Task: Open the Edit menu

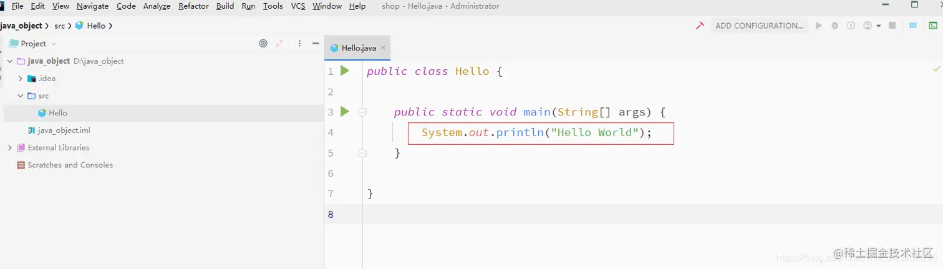Action: pos(37,6)
